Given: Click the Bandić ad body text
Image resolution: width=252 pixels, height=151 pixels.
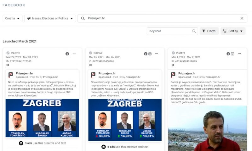Looking at the screenshot, I should click(x=206, y=92).
